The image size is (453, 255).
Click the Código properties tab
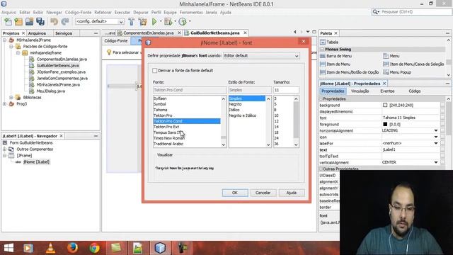tap(415, 91)
